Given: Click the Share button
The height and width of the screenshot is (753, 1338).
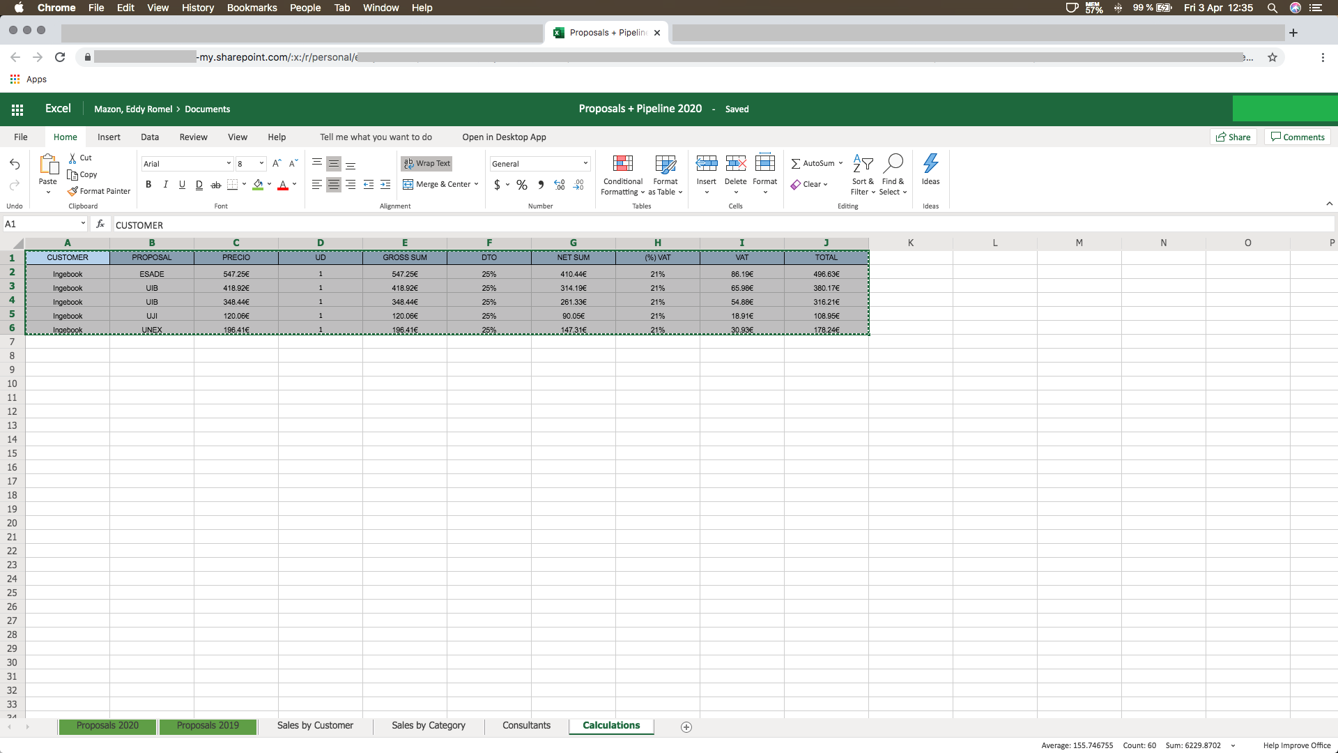Looking at the screenshot, I should coord(1233,137).
